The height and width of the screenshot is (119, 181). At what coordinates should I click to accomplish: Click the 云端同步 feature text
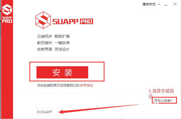[x=45, y=36]
